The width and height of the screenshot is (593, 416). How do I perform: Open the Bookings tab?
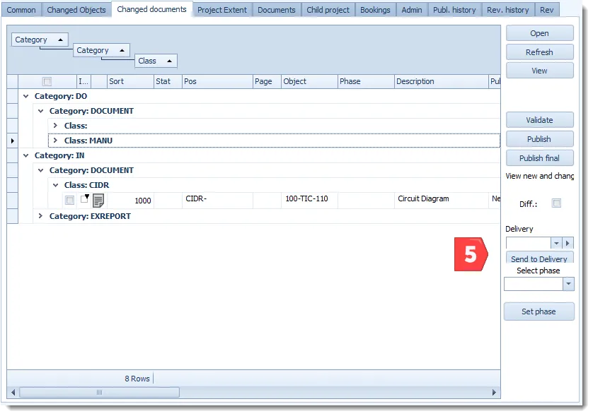pyautogui.click(x=375, y=10)
